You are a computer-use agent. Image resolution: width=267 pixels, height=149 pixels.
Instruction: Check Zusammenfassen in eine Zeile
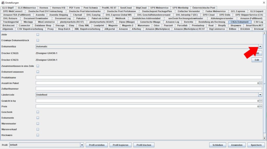(38, 66)
